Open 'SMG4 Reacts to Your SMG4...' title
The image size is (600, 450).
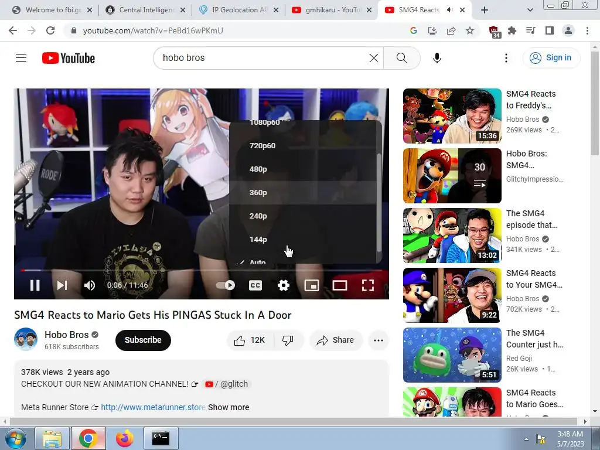pos(534,279)
